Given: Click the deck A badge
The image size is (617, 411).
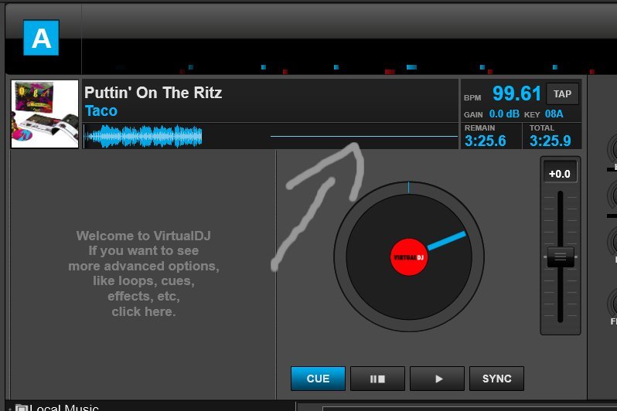Looking at the screenshot, I should [41, 38].
